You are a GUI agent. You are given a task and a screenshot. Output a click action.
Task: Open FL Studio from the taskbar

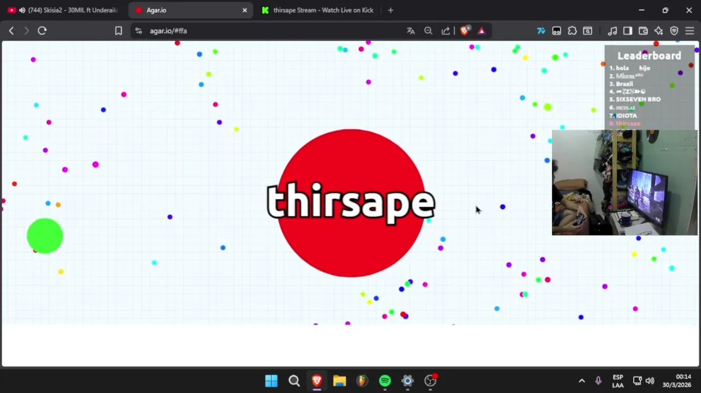tap(362, 381)
